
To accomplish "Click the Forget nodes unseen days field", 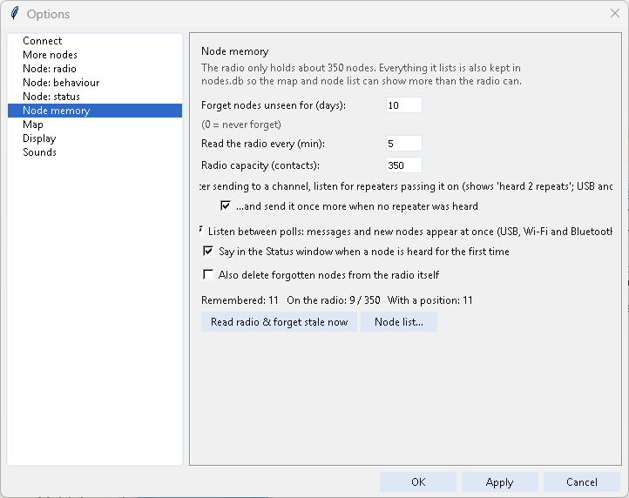I will pyautogui.click(x=404, y=105).
